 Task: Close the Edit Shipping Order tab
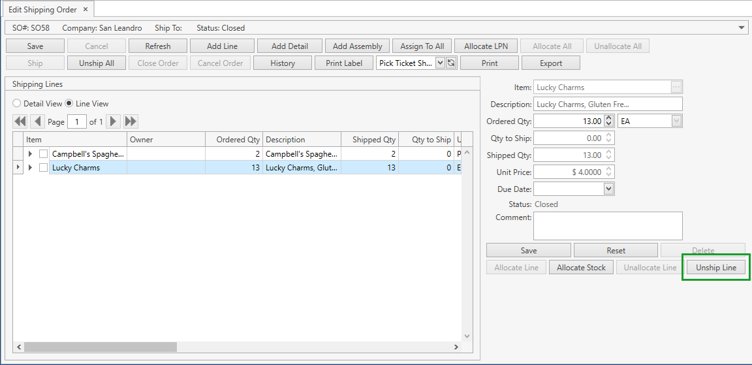(86, 10)
